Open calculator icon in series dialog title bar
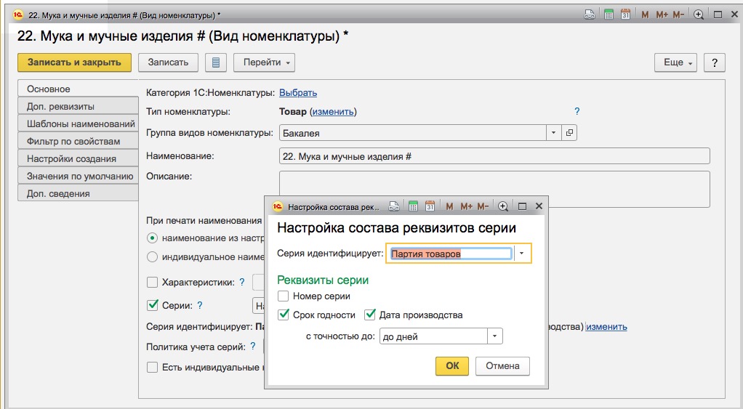This screenshot has width=743, height=409. (x=413, y=206)
